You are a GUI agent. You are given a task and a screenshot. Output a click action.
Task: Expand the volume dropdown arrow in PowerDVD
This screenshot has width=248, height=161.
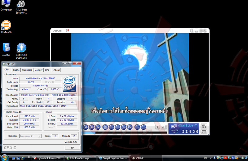click(x=166, y=127)
